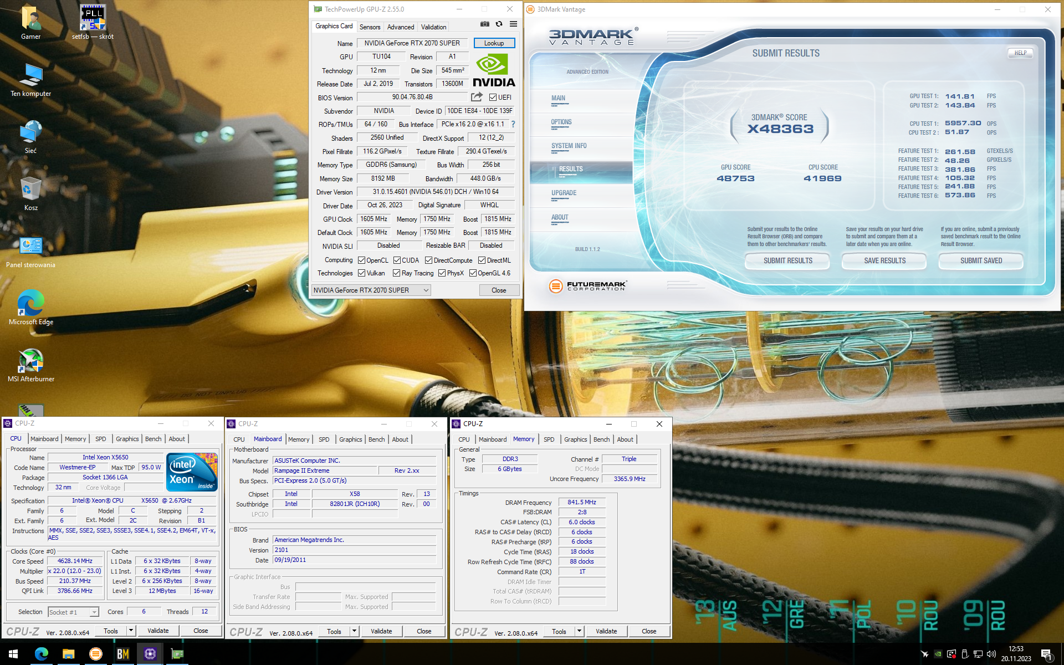This screenshot has width=1064, height=665.
Task: Click the BIOS share/export icon in GPU-Z
Action: point(477,97)
